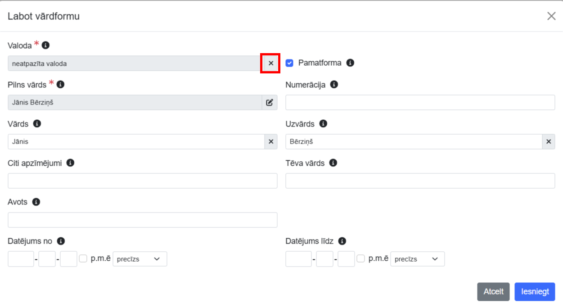Uncheck the Pamatforma checkbox
This screenshot has width=563, height=308.
point(289,63)
